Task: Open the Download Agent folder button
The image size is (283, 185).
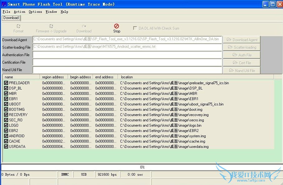Action: click(242, 40)
